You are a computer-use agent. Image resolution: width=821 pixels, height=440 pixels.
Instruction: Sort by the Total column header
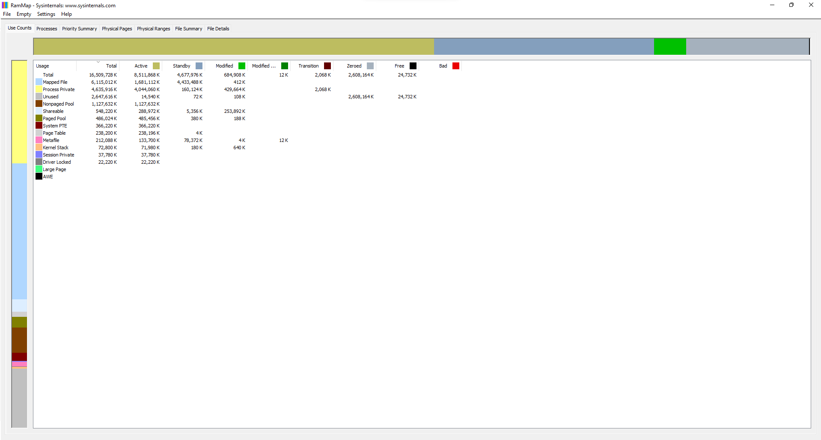[x=98, y=66]
